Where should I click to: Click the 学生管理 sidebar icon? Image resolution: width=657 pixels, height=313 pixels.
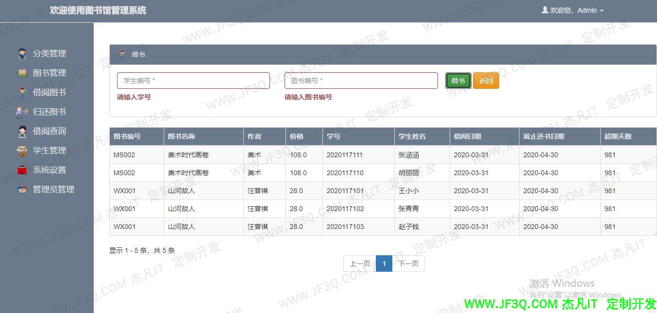click(x=22, y=151)
